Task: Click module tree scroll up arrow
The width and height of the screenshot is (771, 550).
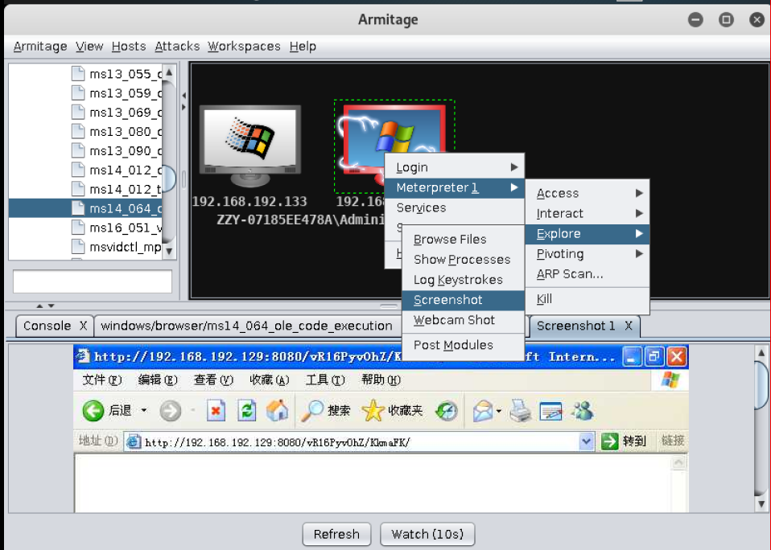Action: pyautogui.click(x=169, y=72)
